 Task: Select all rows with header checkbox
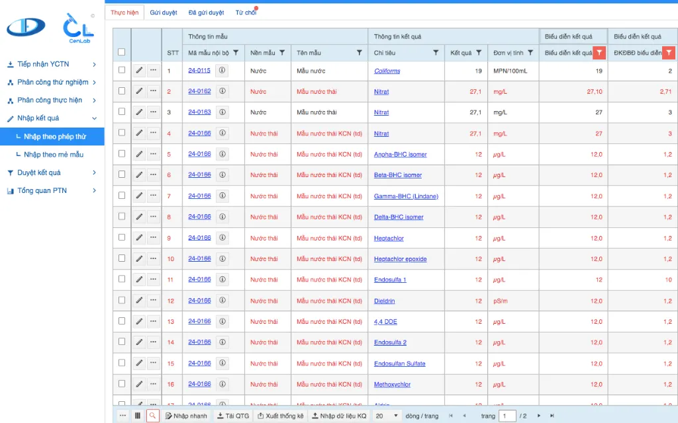[x=121, y=52]
